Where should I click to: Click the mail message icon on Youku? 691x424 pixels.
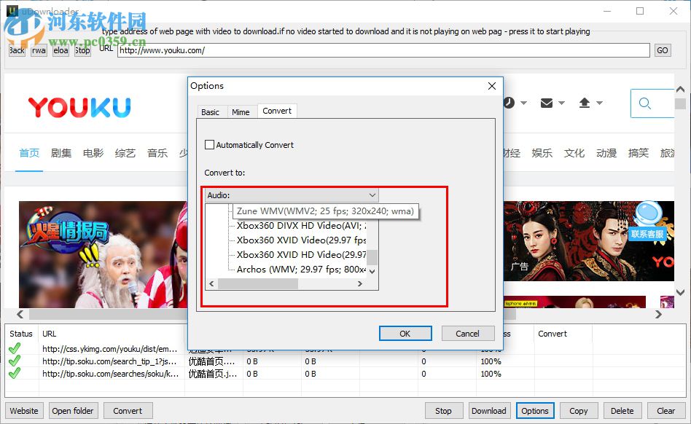click(547, 103)
